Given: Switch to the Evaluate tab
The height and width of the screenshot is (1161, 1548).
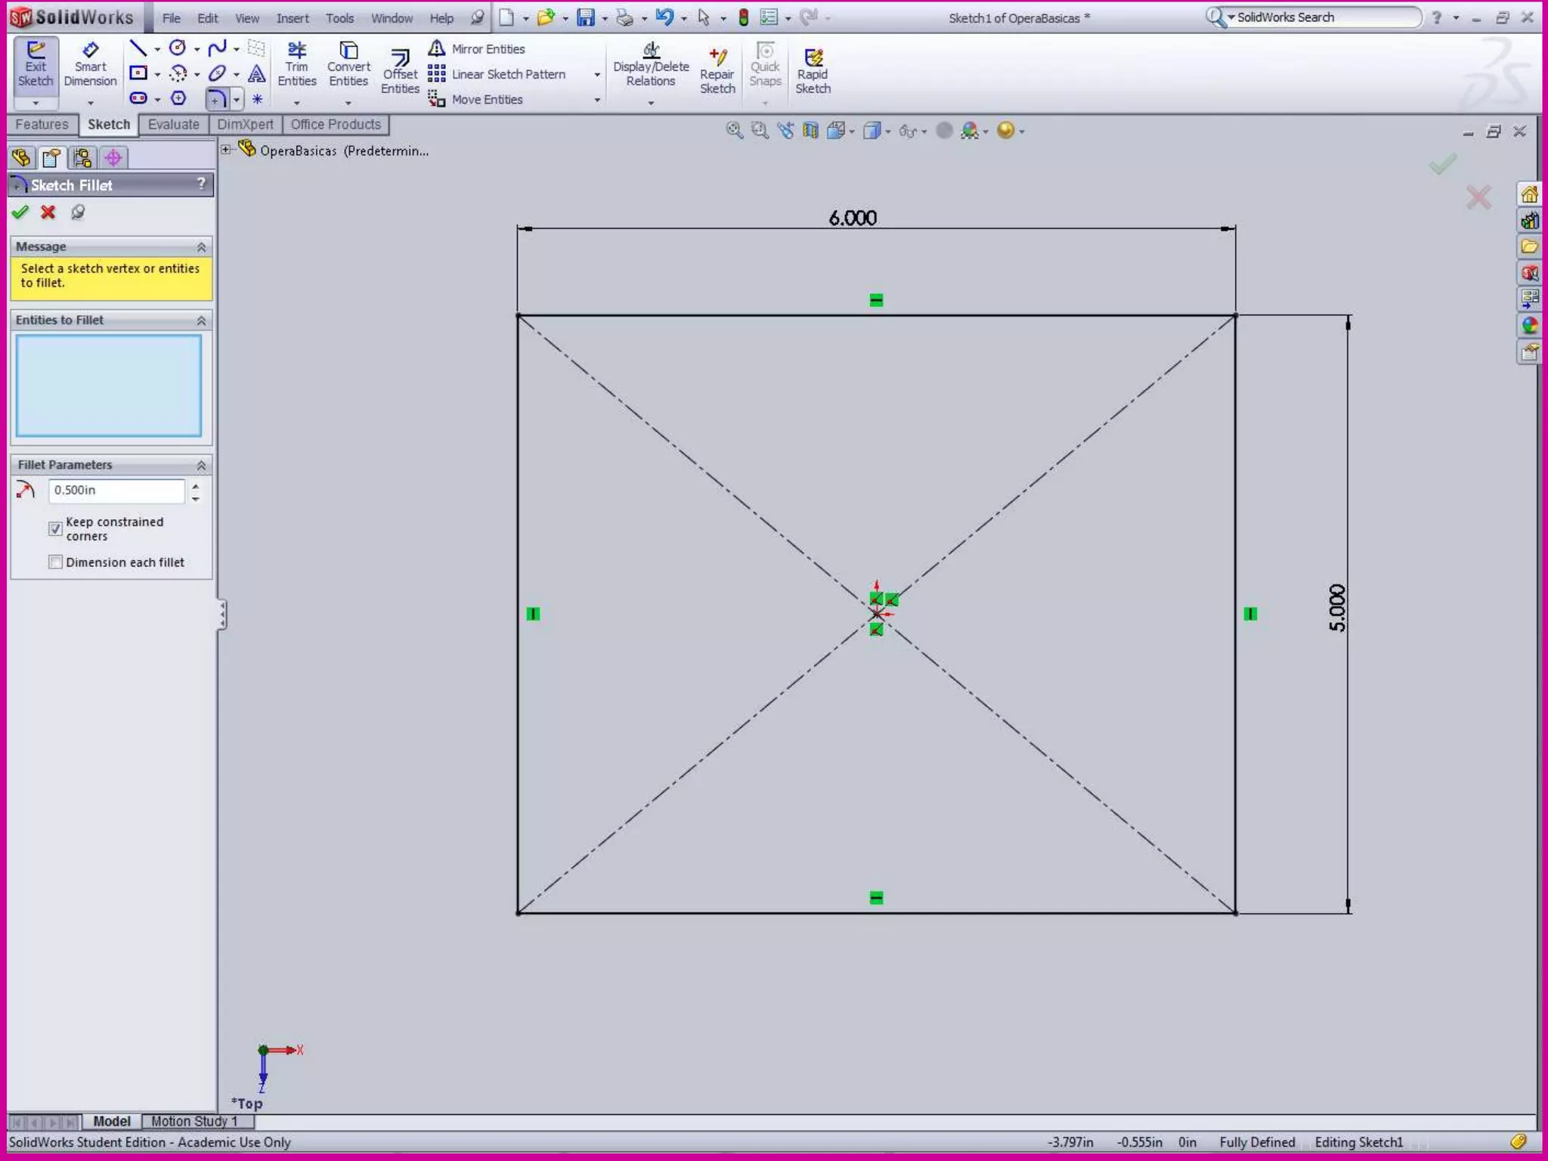Looking at the screenshot, I should point(173,125).
